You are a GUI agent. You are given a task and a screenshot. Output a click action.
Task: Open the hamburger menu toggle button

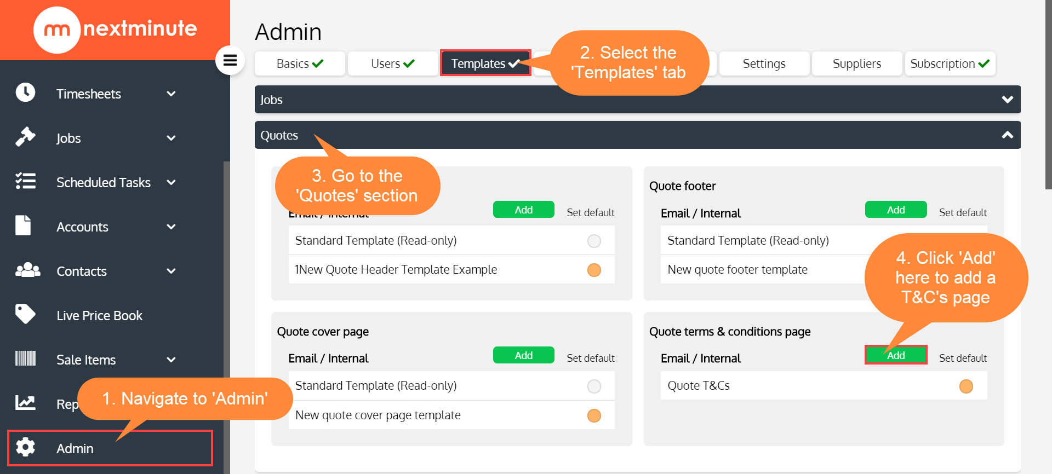coord(230,60)
